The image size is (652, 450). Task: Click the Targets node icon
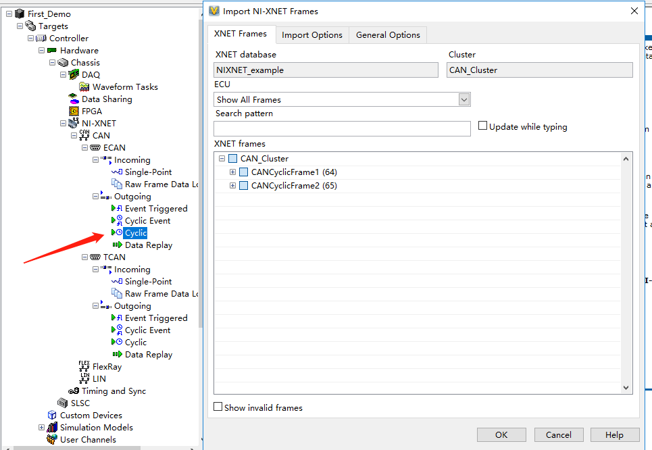[x=30, y=26]
